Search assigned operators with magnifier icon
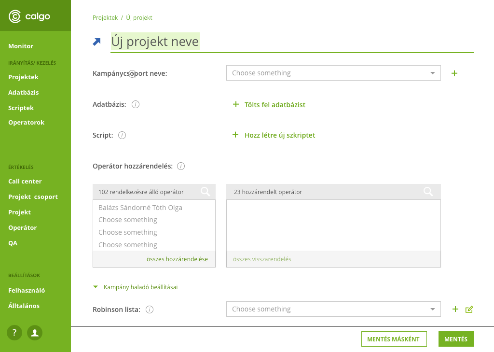The width and height of the screenshot is (494, 352). point(428,192)
